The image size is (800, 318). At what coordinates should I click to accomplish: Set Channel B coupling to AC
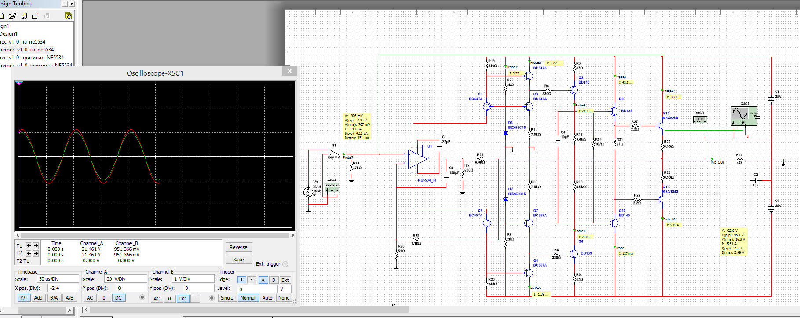(157, 299)
